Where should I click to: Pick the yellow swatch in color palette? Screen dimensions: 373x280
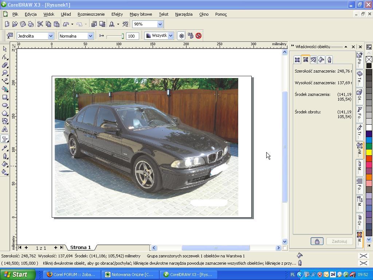pos(369,152)
